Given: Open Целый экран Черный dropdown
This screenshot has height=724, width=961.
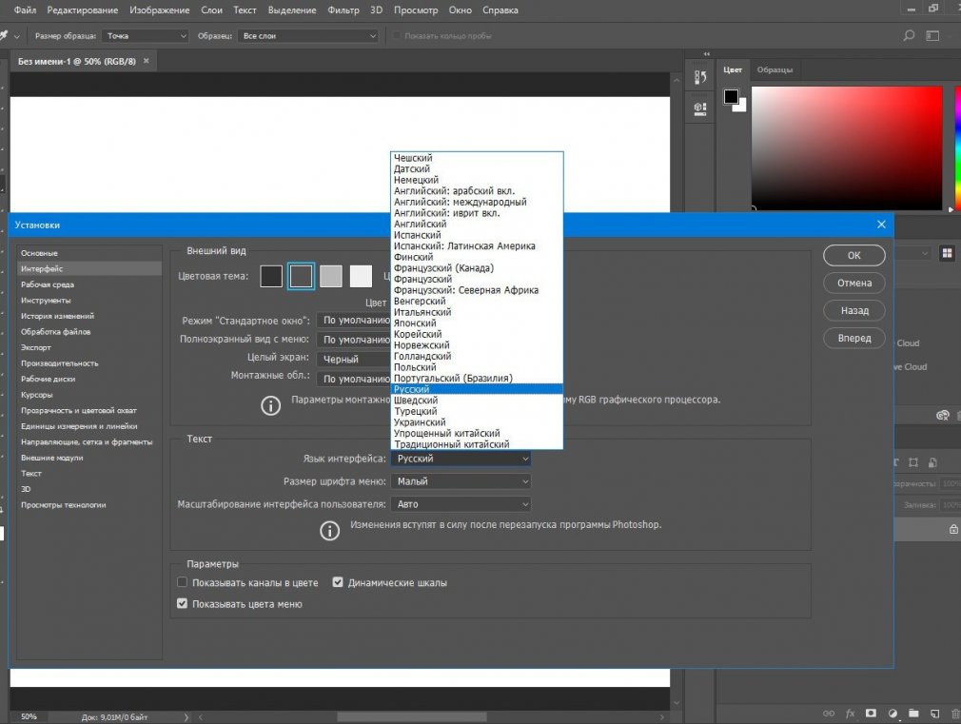Looking at the screenshot, I should [x=354, y=359].
